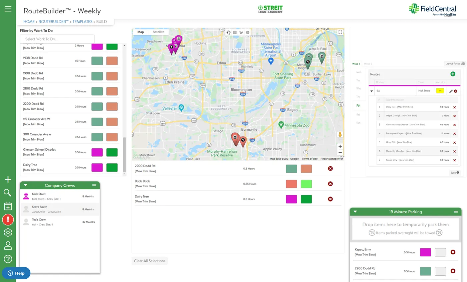Go to TEMPLATES breadcrumb link
467x282 pixels.
coord(82,22)
